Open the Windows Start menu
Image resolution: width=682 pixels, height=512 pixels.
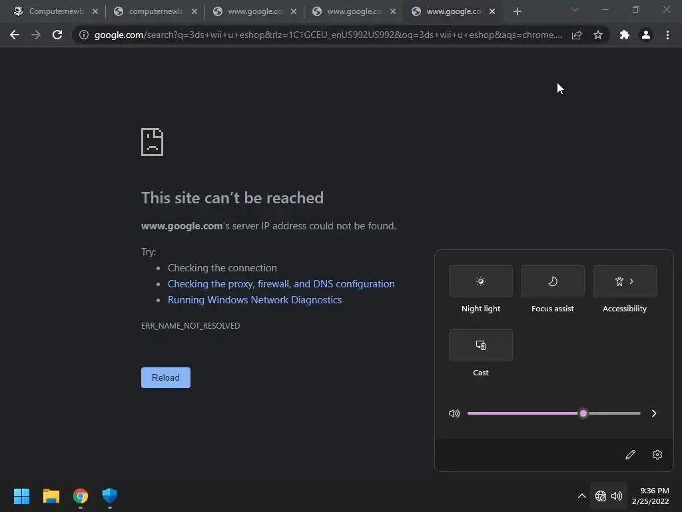tap(21, 496)
